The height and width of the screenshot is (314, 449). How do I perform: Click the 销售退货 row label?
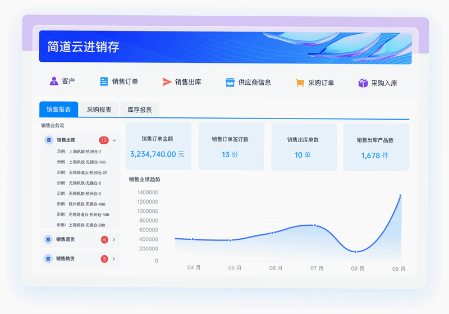point(65,239)
